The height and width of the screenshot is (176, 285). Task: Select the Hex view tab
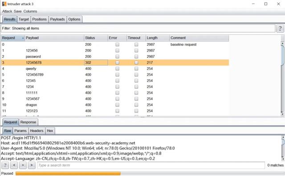(50, 131)
